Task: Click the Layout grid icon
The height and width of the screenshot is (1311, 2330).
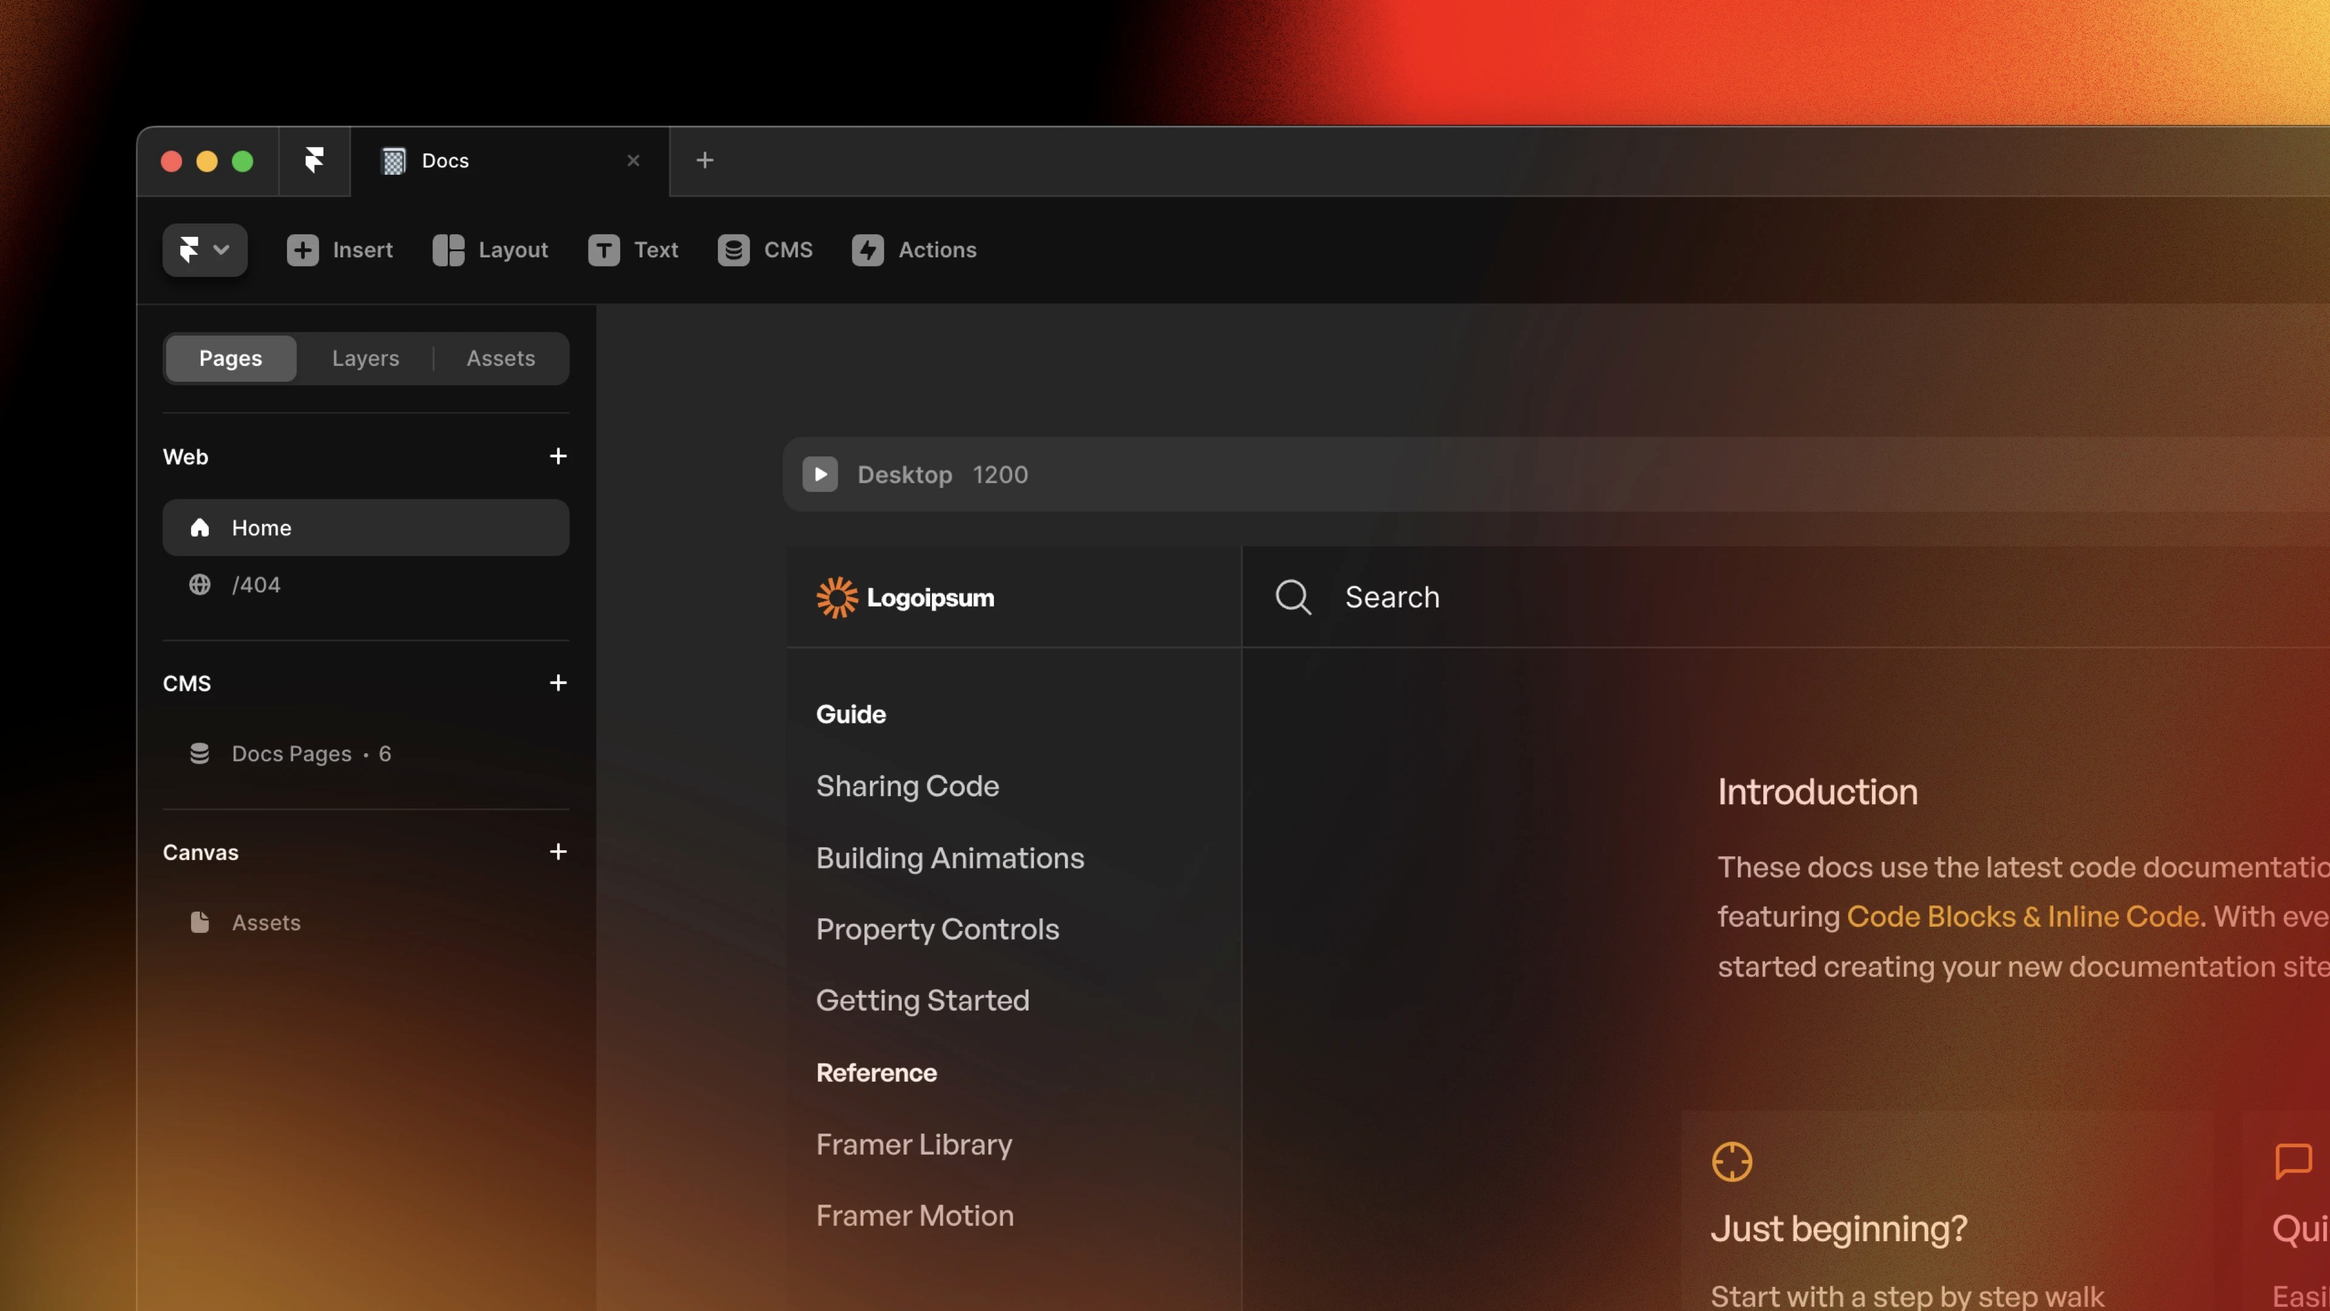Action: [x=448, y=249]
